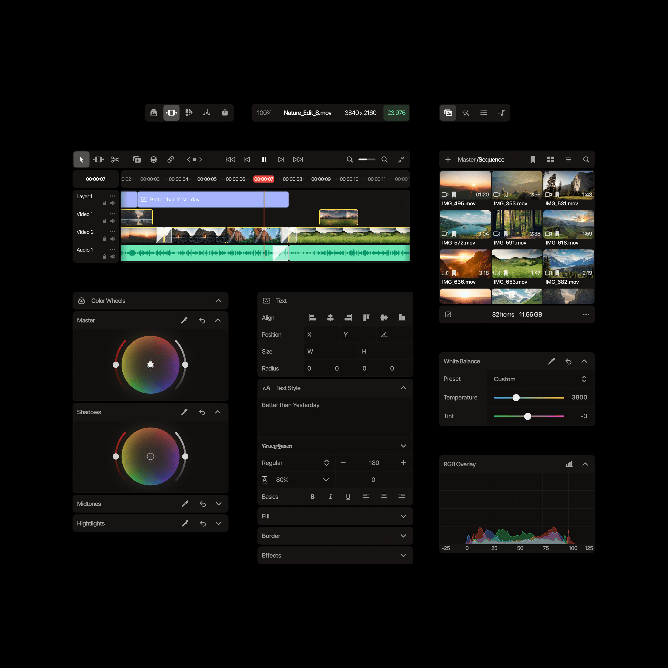This screenshot has height=668, width=668.
Task: Toggle RGB Overlay histogram chart icon
Action: click(569, 464)
